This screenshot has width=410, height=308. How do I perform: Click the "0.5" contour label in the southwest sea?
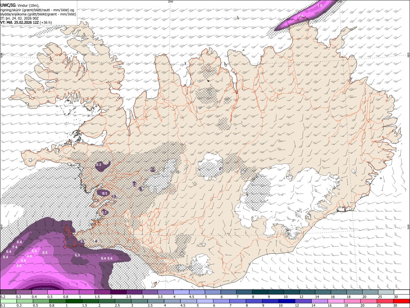click(45, 252)
